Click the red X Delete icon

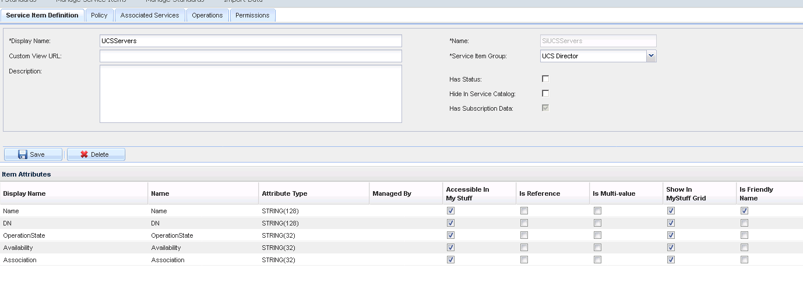pos(84,154)
